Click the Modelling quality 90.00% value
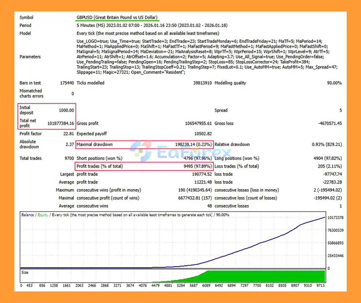 click(334, 83)
